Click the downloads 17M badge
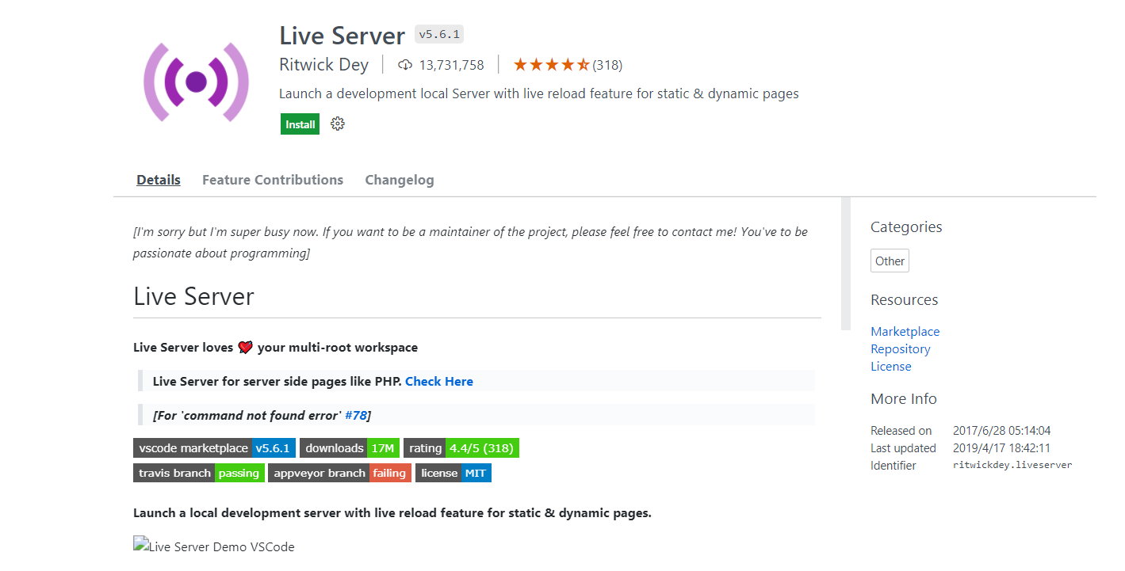Image resolution: width=1125 pixels, height=571 pixels. click(350, 448)
